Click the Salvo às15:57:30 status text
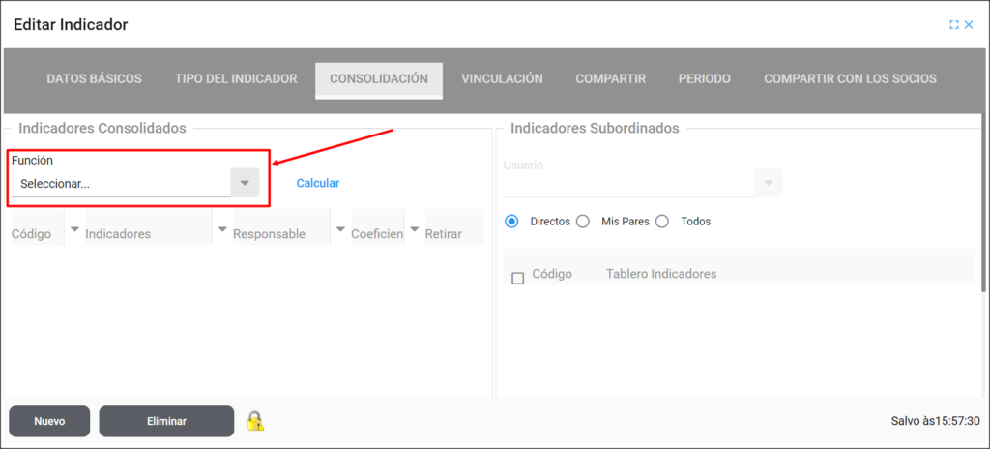 [x=935, y=421]
